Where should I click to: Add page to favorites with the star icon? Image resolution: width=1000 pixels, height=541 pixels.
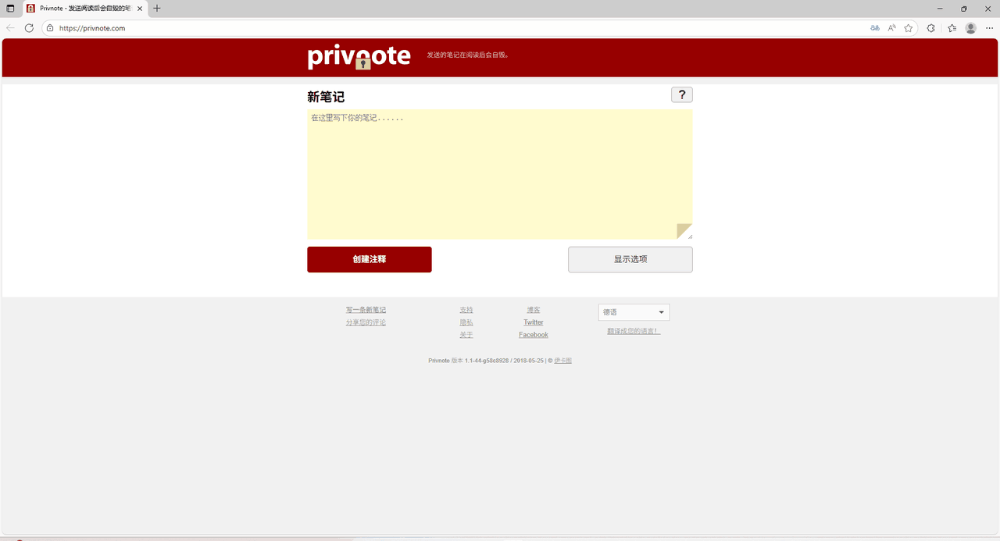(x=909, y=27)
